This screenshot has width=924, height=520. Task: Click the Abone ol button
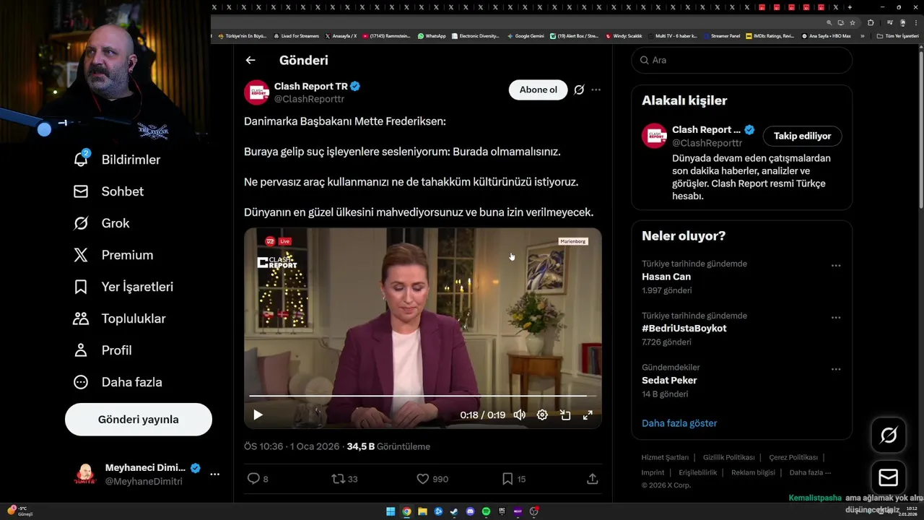tap(539, 90)
